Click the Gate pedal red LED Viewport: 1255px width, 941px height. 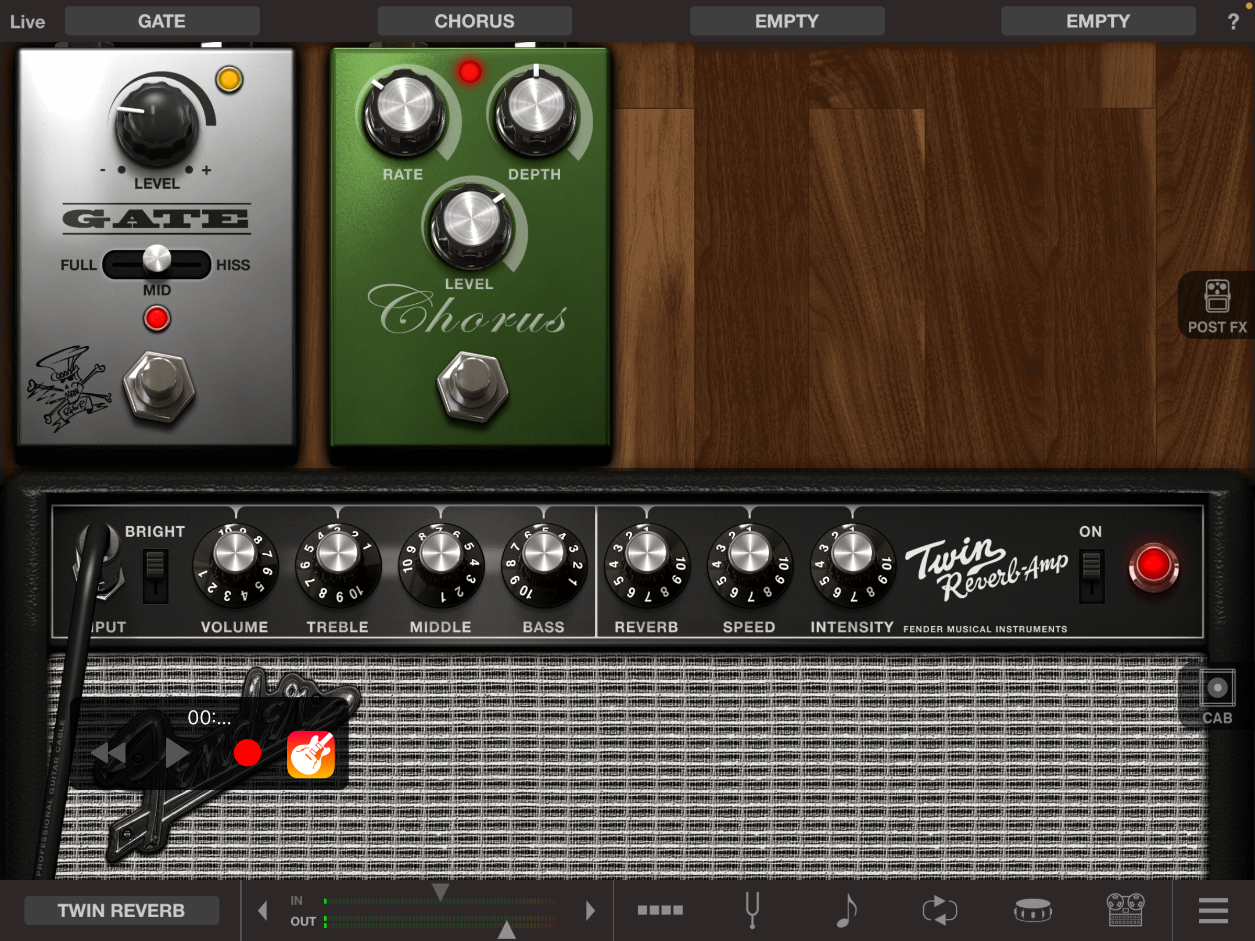tap(157, 318)
